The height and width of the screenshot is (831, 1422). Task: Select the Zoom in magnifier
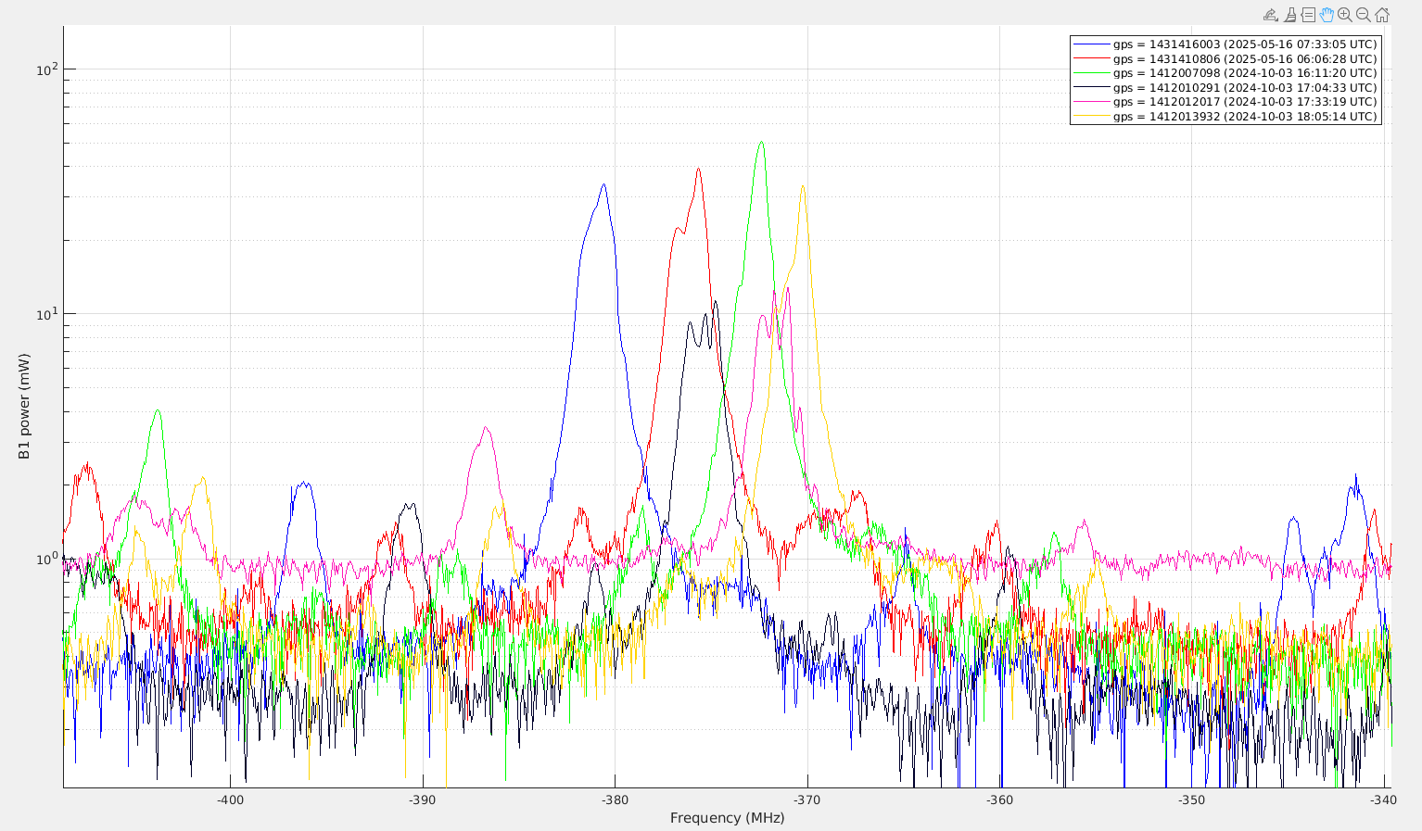coord(1345,15)
